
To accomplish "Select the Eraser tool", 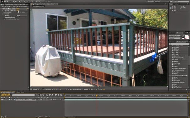I will 33,1.
